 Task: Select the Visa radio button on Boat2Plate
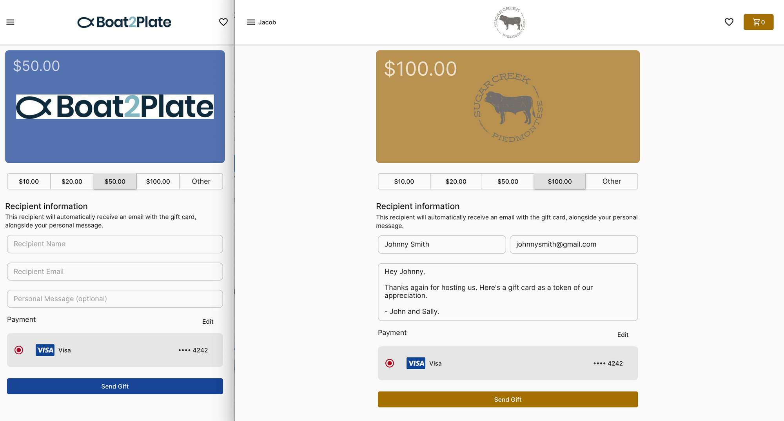[19, 350]
